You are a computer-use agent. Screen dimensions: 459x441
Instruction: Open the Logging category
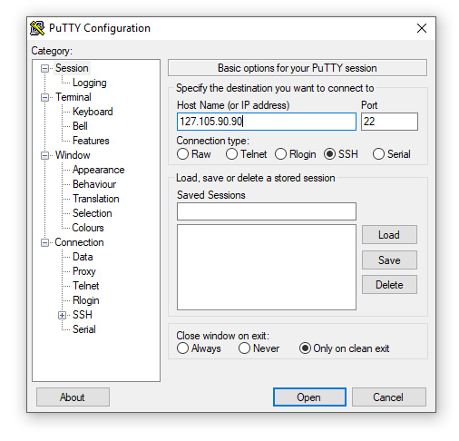coord(90,83)
